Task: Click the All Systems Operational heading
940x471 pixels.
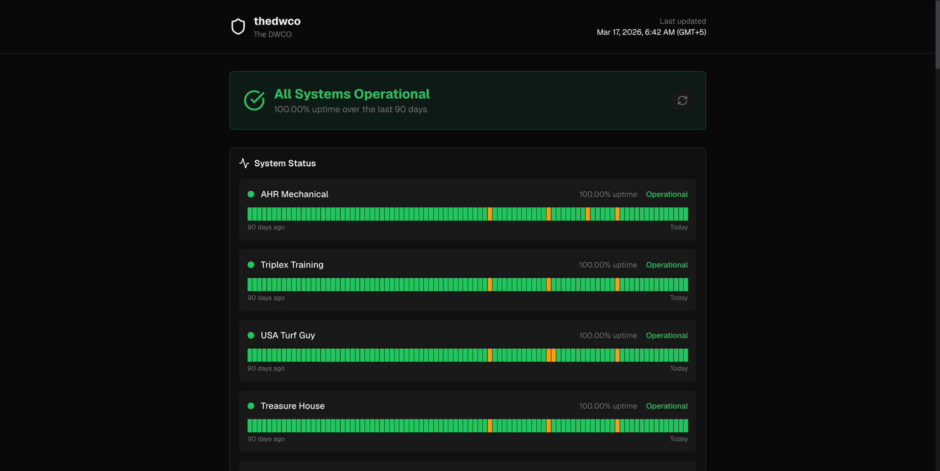Action: [352, 94]
